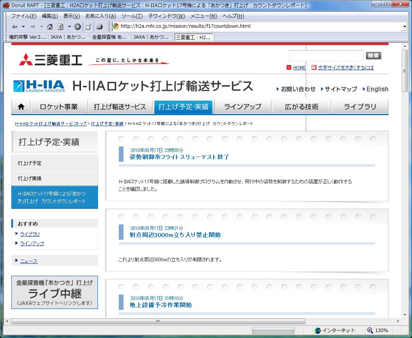Follow breadcrumb 打上げ予定・実績 link
This screenshot has height=338, width=412.
pyautogui.click(x=107, y=124)
